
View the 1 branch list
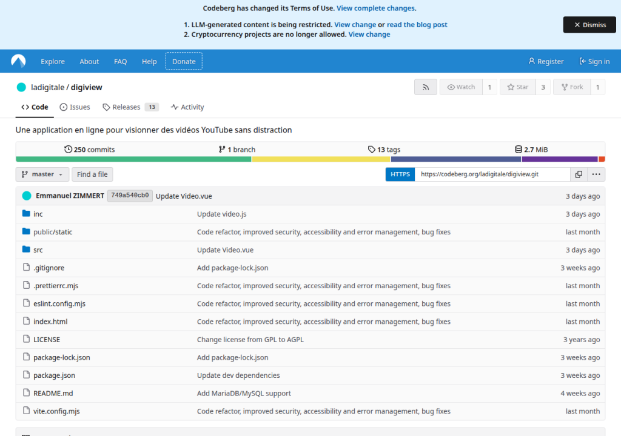(x=237, y=150)
